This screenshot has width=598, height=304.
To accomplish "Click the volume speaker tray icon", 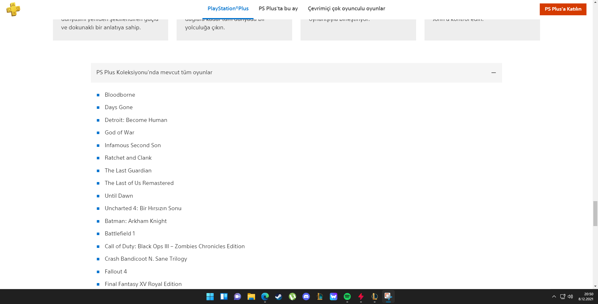I will (570, 297).
